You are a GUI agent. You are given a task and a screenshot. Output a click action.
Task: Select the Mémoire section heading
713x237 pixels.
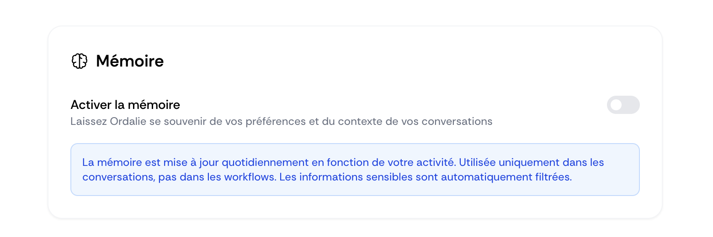[130, 61]
